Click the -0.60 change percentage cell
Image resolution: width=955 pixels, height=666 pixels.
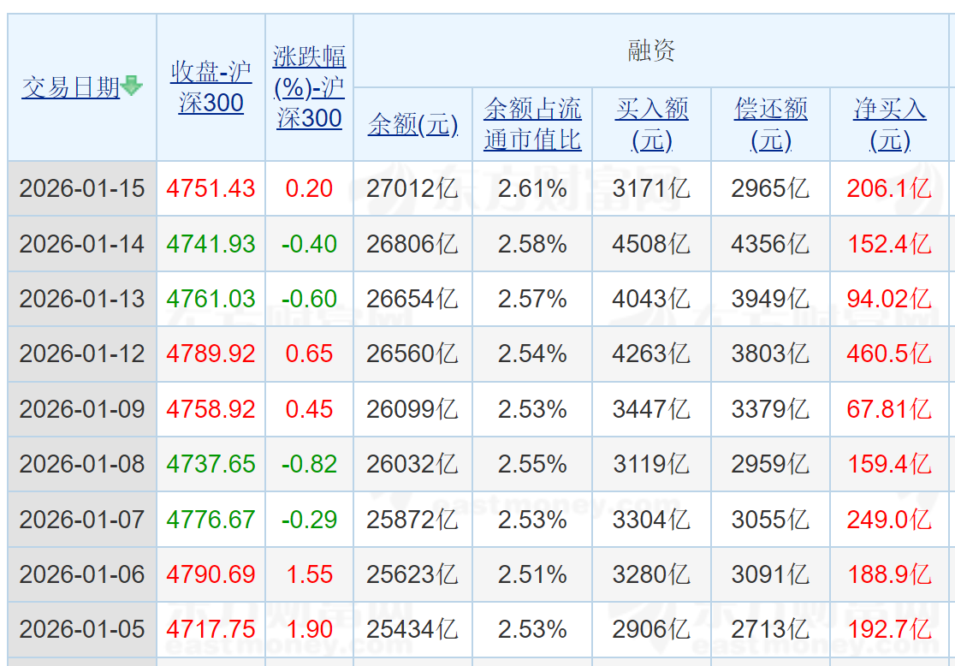point(309,299)
